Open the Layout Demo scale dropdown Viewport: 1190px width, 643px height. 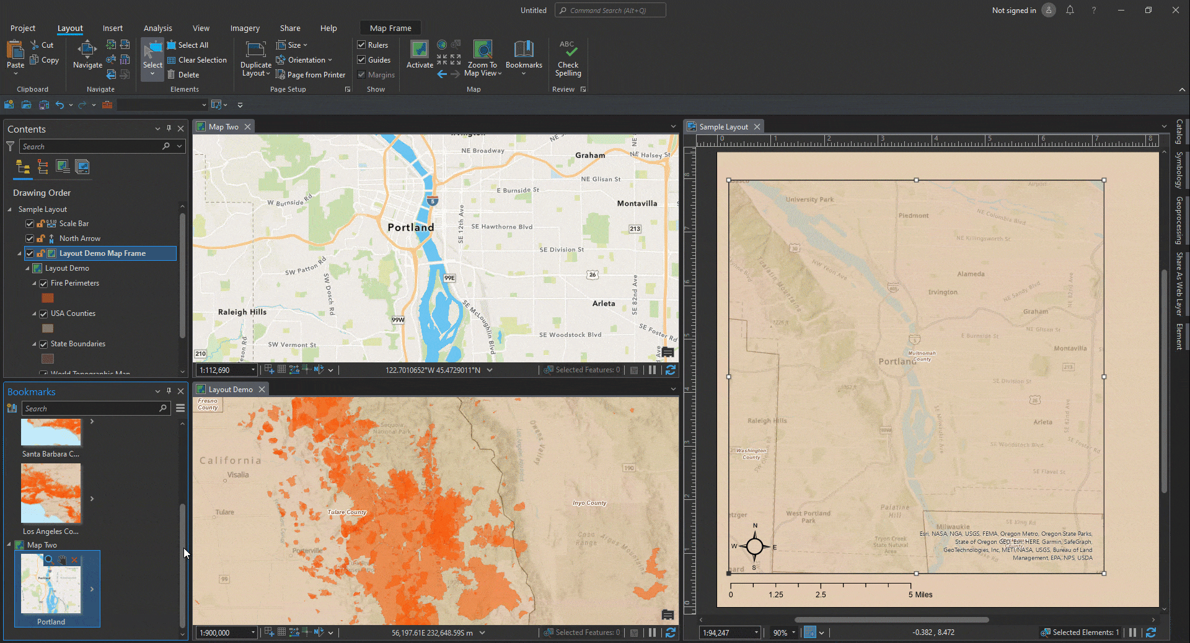(253, 633)
